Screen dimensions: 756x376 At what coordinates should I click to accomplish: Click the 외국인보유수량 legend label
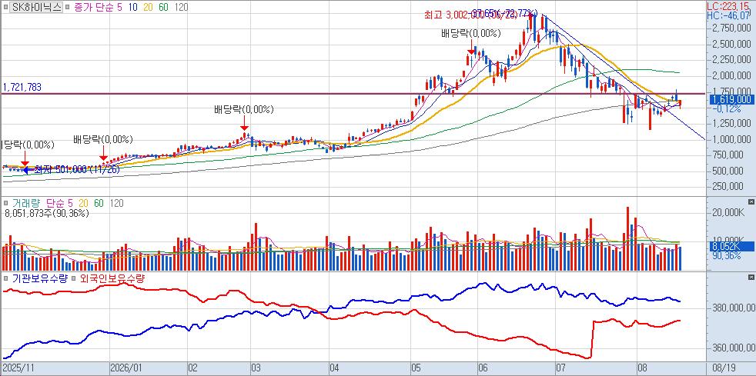click(112, 278)
